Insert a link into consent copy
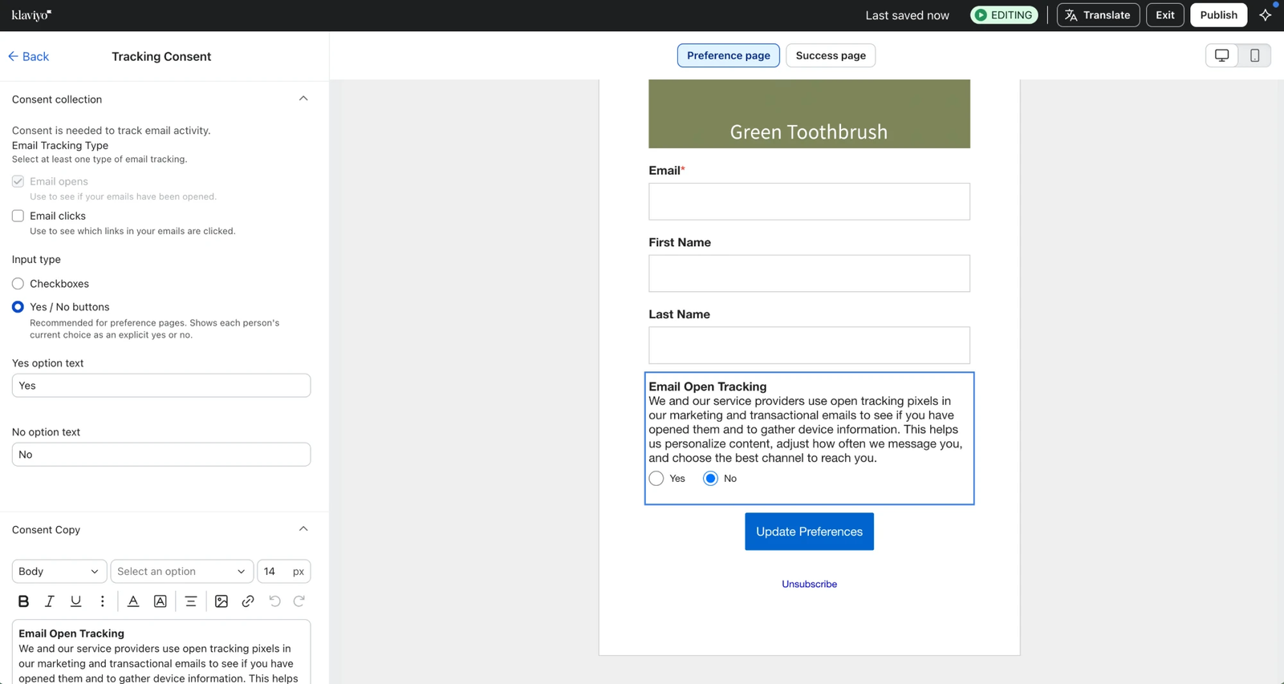 248,601
